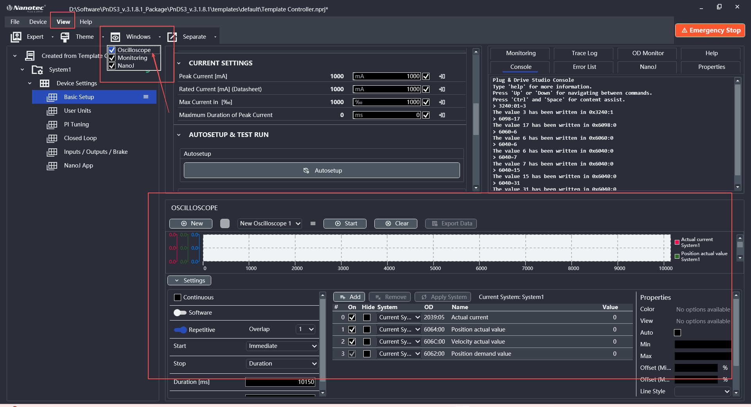Screen dimensions: 751x407
Task: Enable the Auto checkbox in Properties
Action: (x=677, y=333)
